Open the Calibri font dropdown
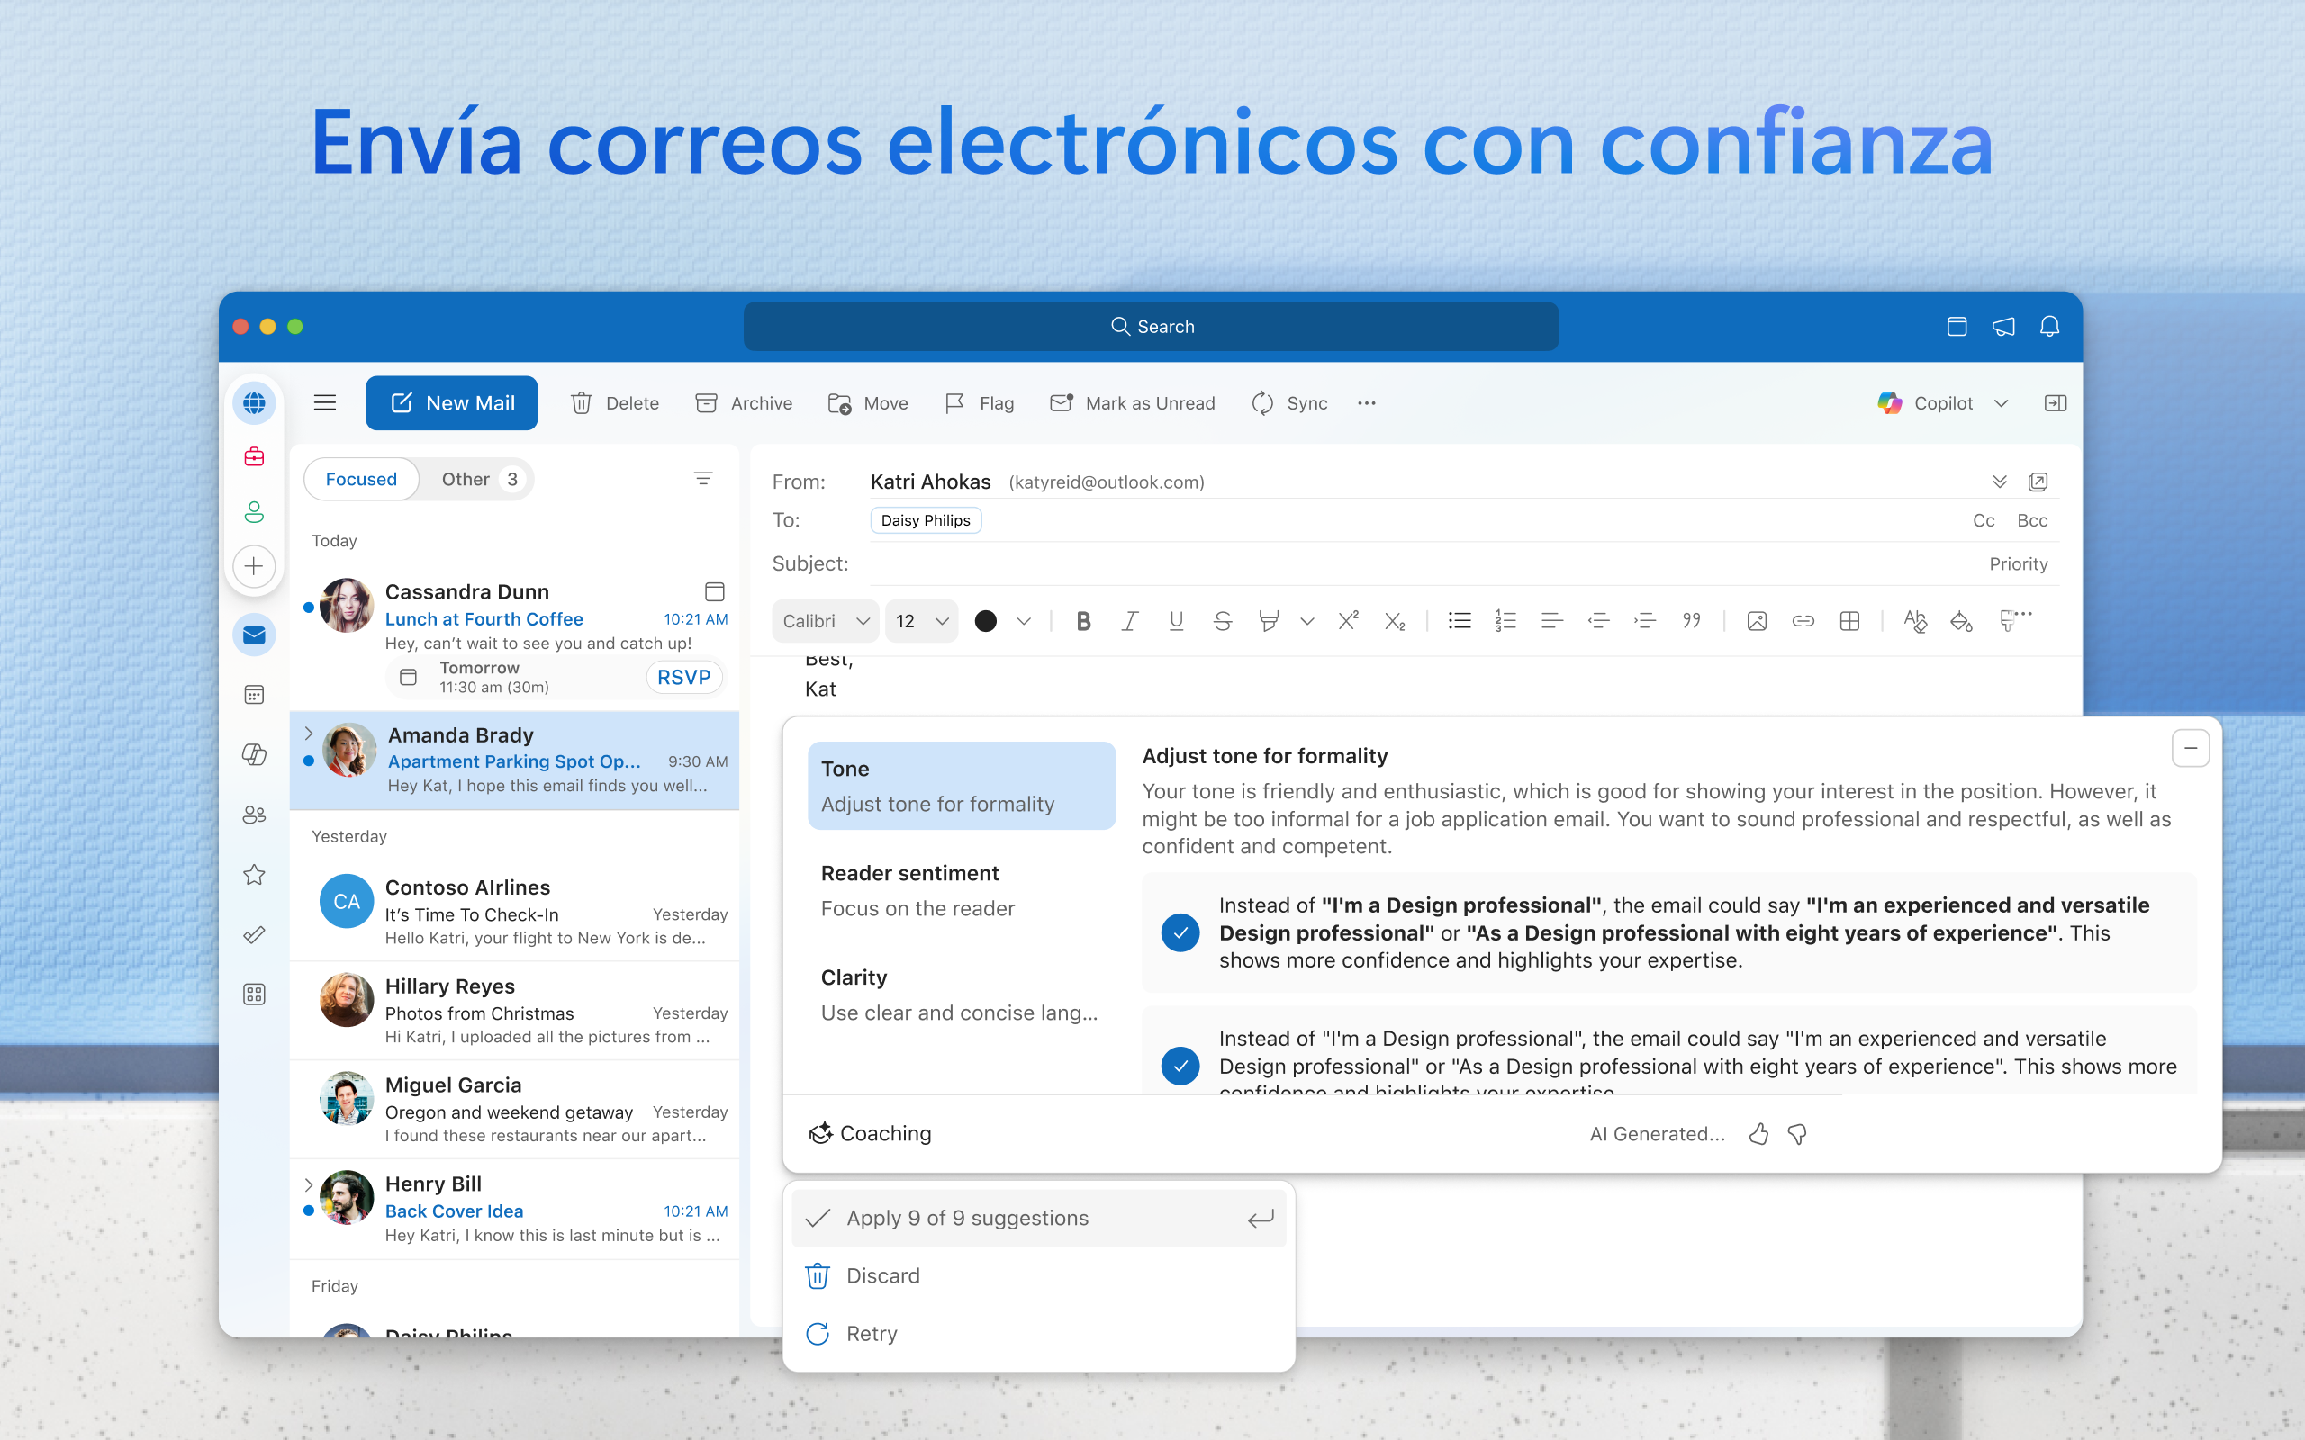Screen dimensions: 2305x1440 click(x=825, y=621)
